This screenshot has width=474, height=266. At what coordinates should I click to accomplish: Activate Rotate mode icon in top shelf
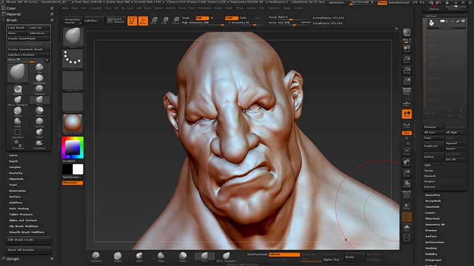pos(176,21)
